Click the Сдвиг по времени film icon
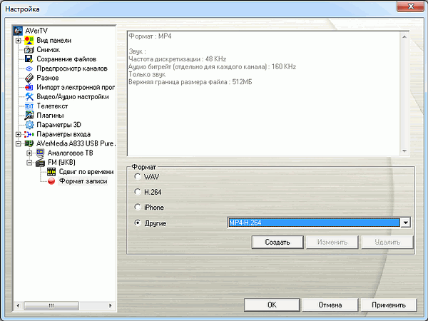Viewport: 428px width, 321px height. tap(51, 172)
